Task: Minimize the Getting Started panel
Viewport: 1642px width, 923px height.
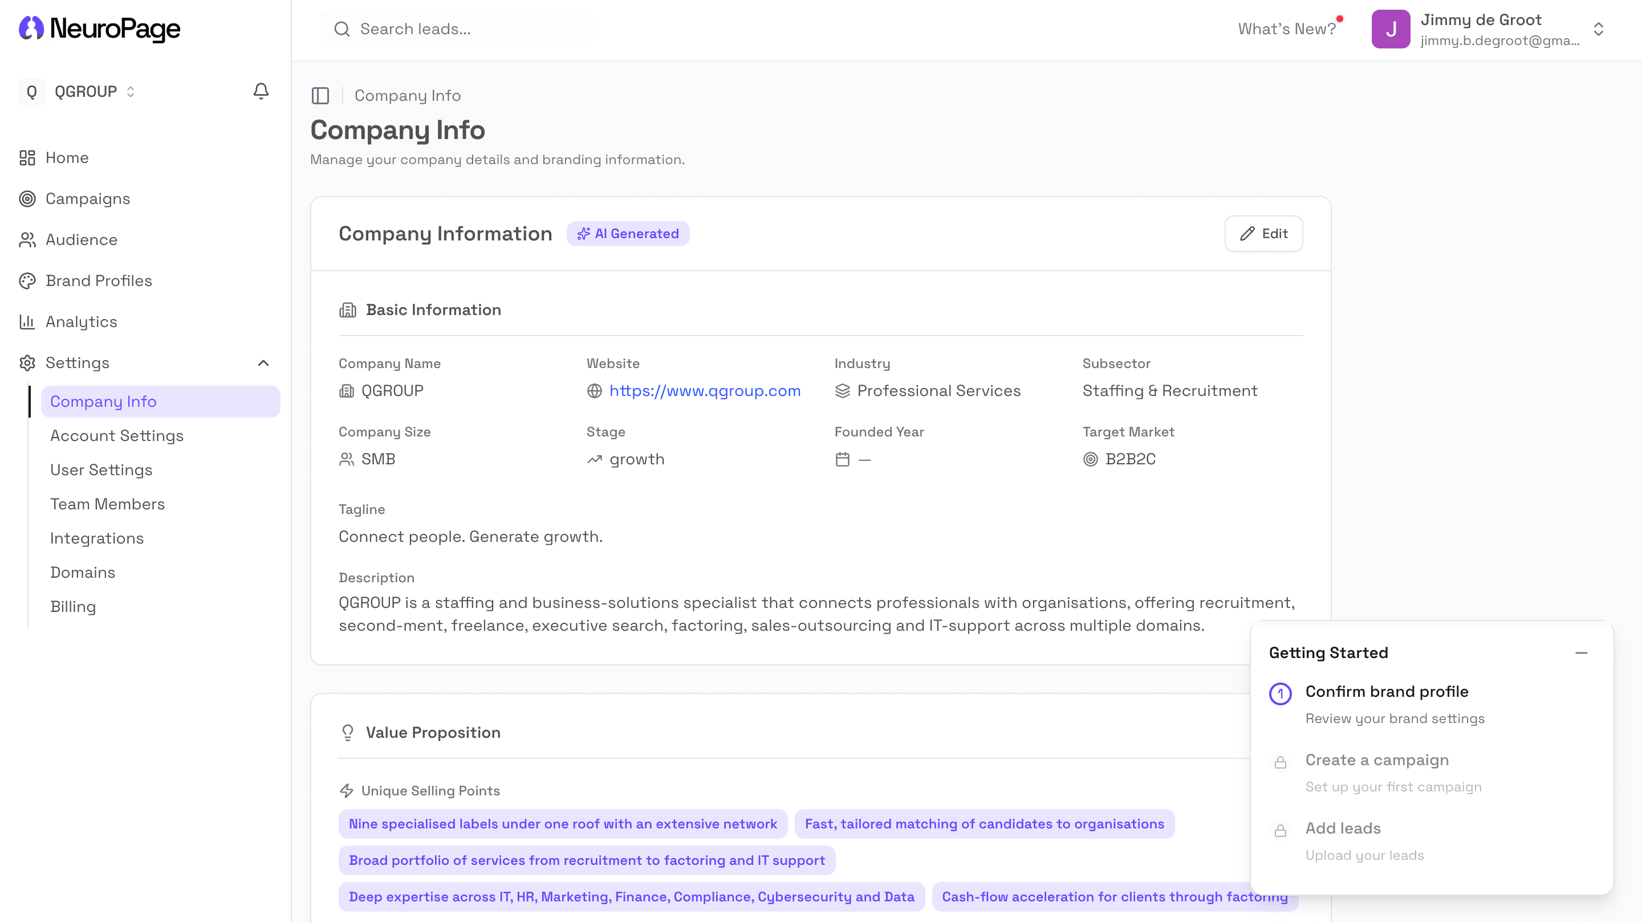Action: pyautogui.click(x=1583, y=653)
